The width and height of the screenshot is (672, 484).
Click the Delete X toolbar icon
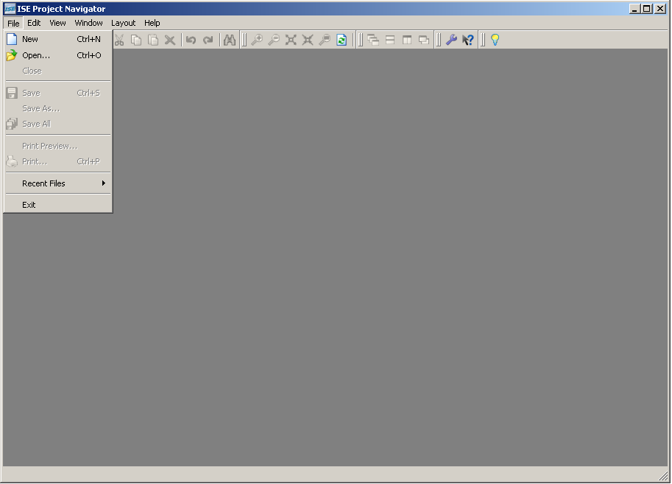(x=170, y=40)
